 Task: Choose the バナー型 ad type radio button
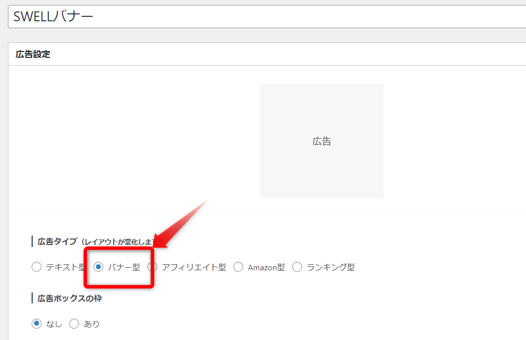click(98, 267)
